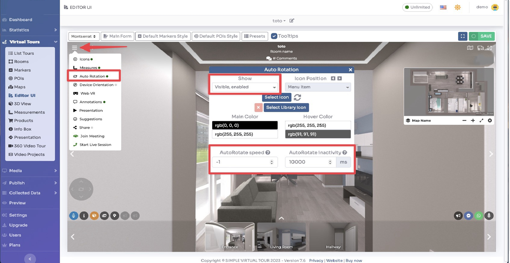Viewport: 510px width, 263px height.
Task: Open the Living Room scene thumbnail
Action: pos(281,237)
